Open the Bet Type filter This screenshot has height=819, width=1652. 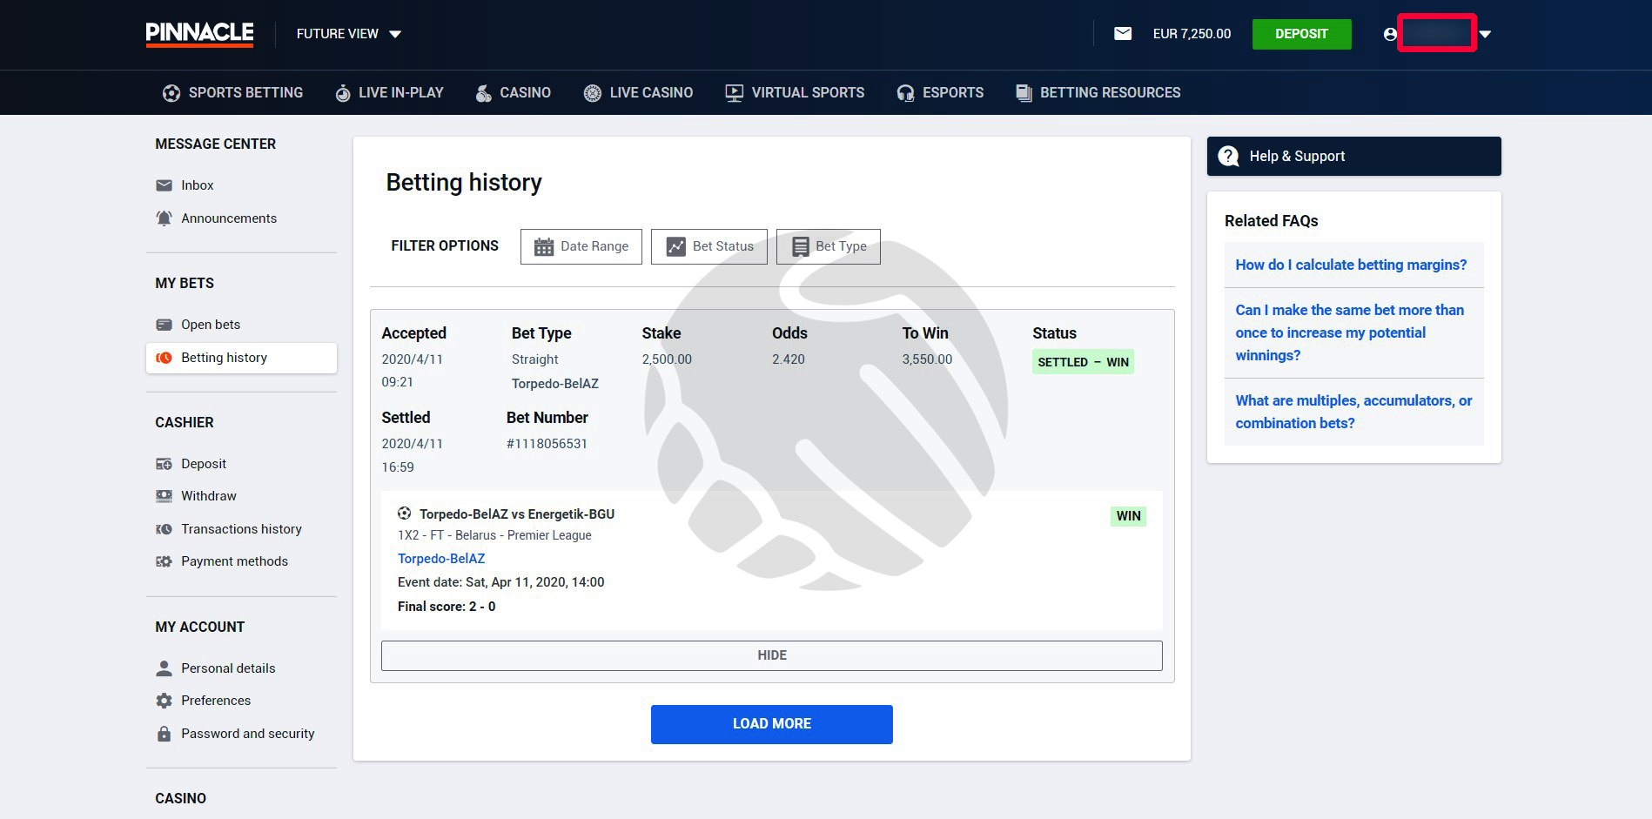[x=829, y=246]
